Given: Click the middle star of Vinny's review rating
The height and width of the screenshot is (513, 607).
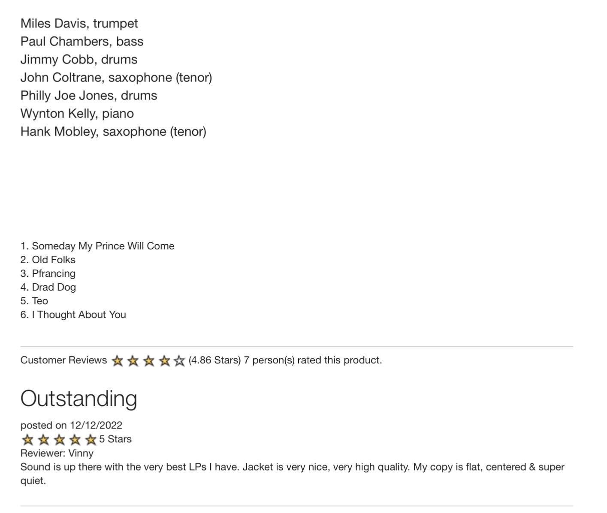Looking at the screenshot, I should point(59,440).
